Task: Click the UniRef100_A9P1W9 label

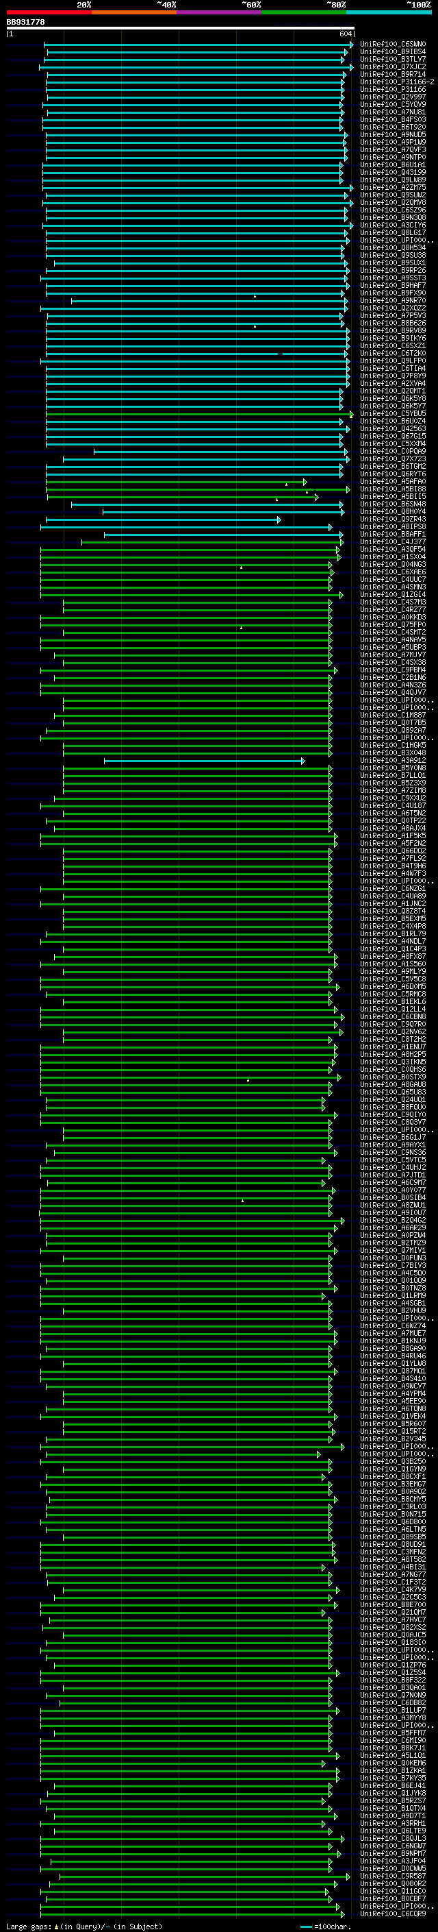Action: tap(393, 143)
